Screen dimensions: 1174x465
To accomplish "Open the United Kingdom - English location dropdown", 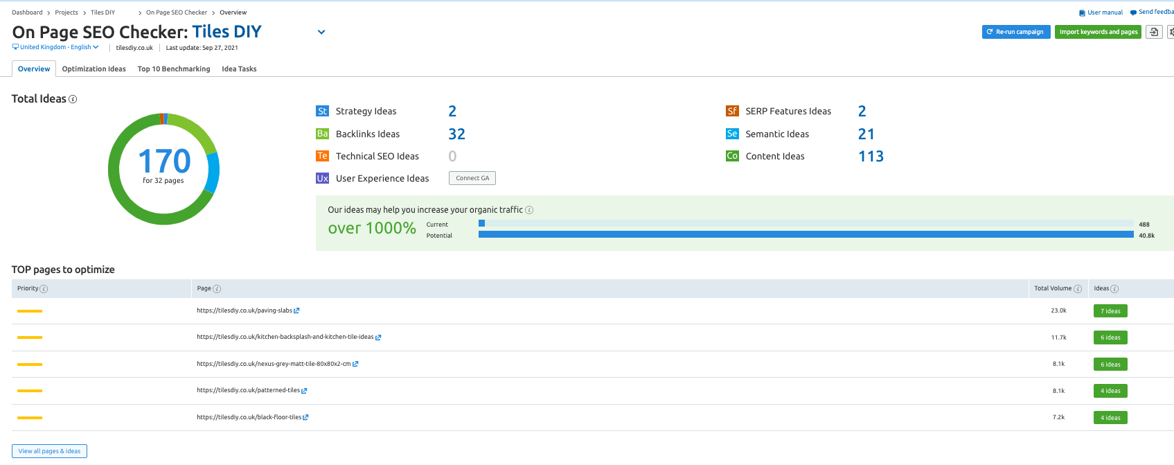I will tap(59, 47).
